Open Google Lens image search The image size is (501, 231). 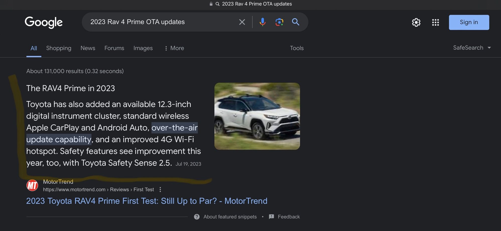click(279, 22)
